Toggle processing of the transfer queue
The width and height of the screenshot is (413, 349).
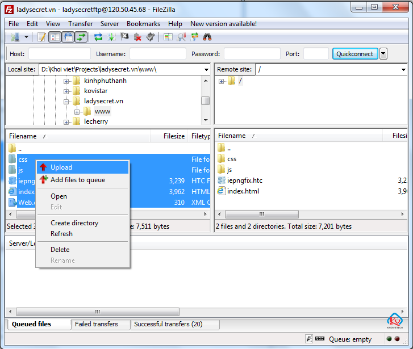coord(111,37)
